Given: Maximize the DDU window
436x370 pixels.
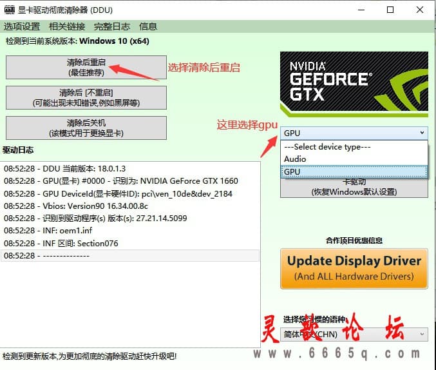Looking at the screenshot, I should point(390,10).
